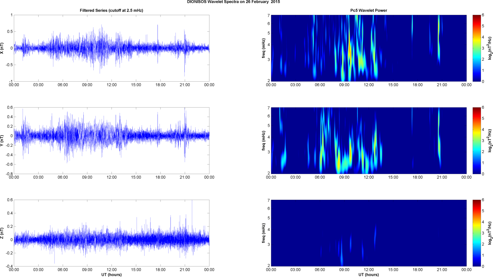Click the 21:00 tick under top spectrogram
Viewport: 493px width, 277px height.
442,85
